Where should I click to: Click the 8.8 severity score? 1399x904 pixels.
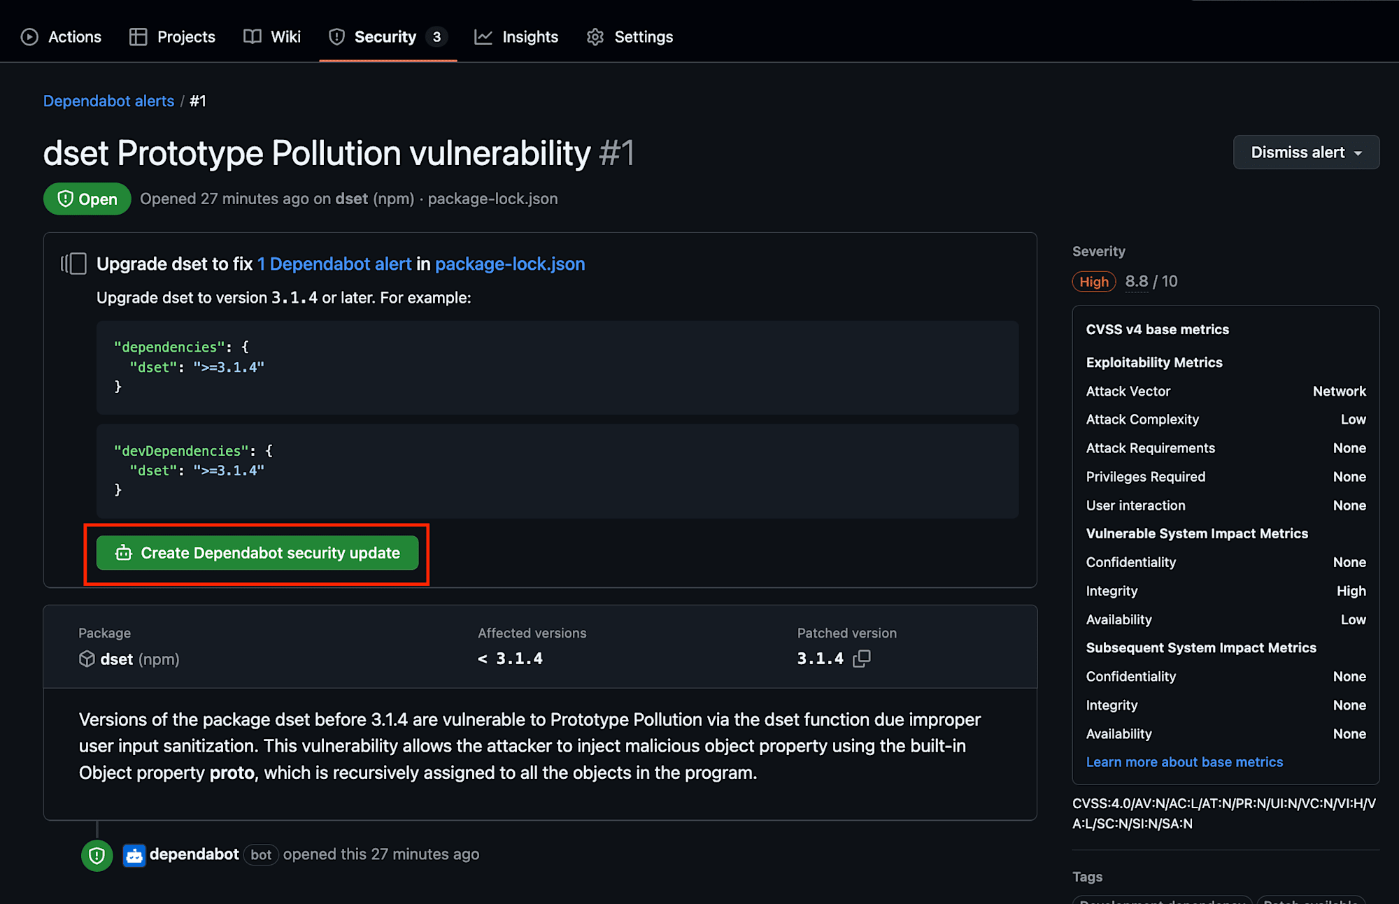tap(1137, 282)
